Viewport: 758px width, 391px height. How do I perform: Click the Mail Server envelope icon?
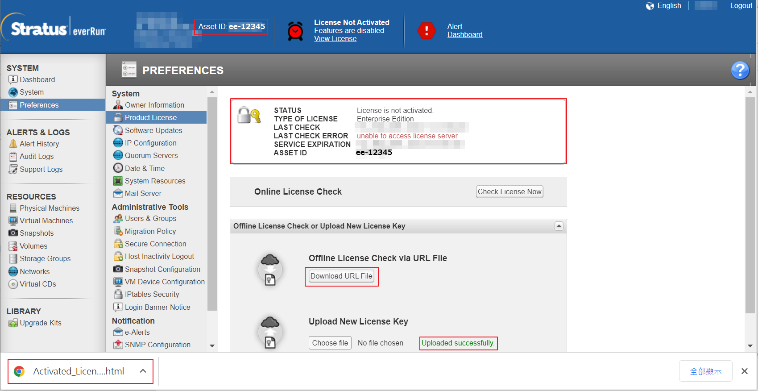point(118,193)
